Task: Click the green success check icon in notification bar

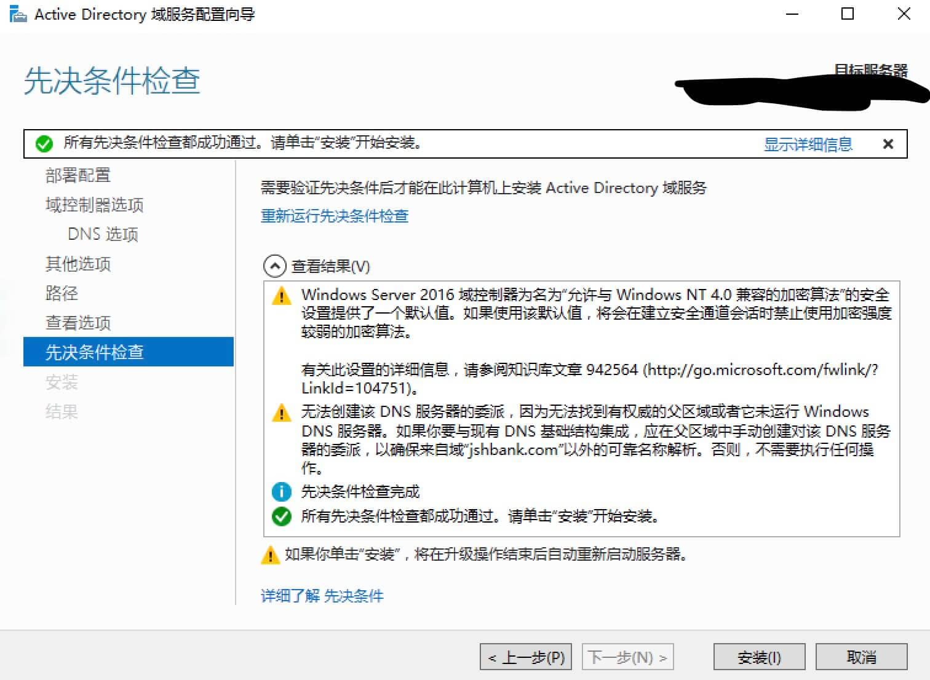Action: [44, 144]
